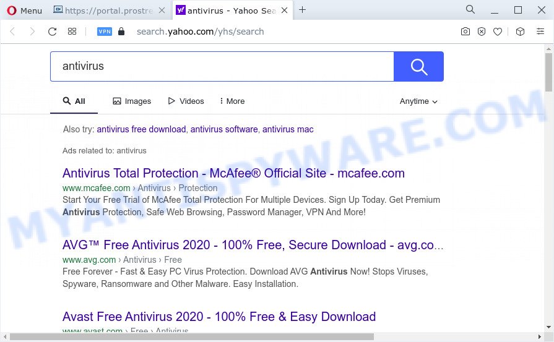The image size is (554, 342).
Task: Go back with the back arrow
Action: coord(12,32)
